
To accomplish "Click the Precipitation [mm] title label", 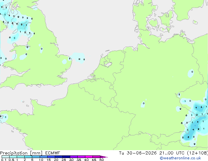I will (x=21, y=153).
